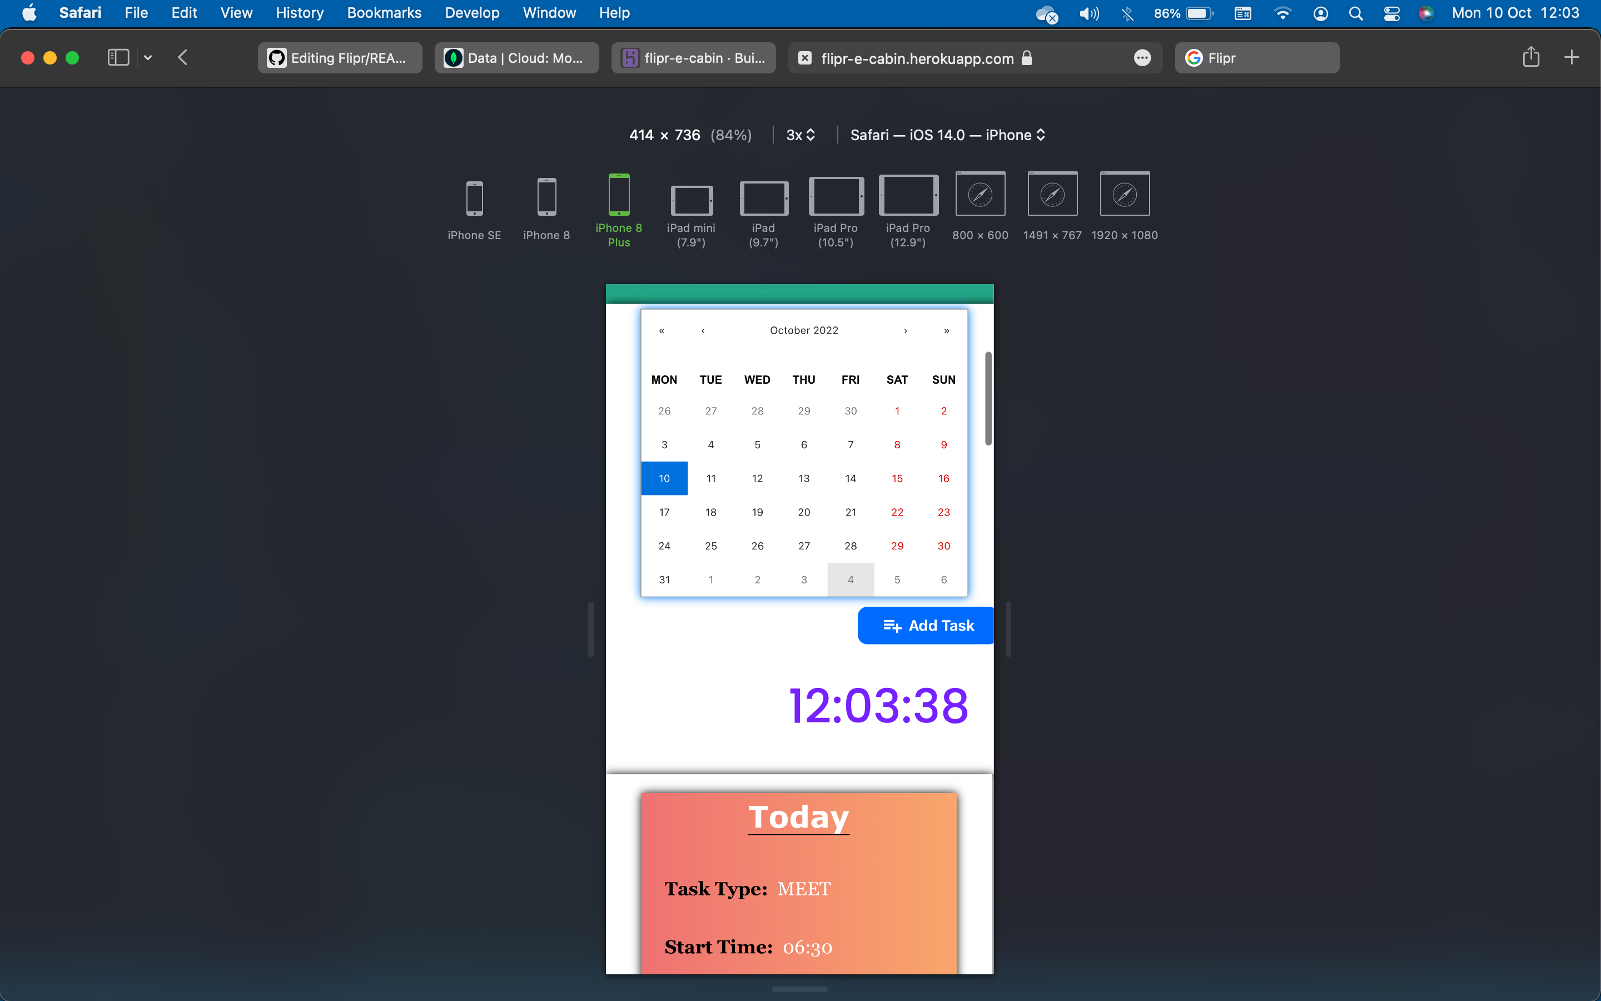Switch to the Editing Flipr/README tab
1601x1001 pixels.
(340, 58)
